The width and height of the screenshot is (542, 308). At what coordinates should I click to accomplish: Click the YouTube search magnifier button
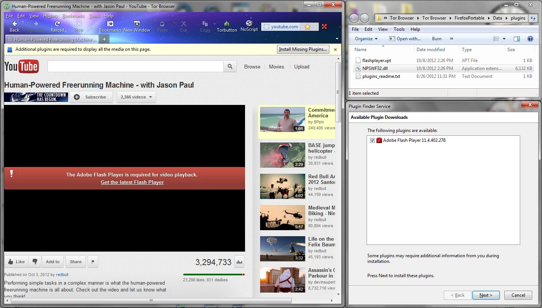click(x=230, y=67)
